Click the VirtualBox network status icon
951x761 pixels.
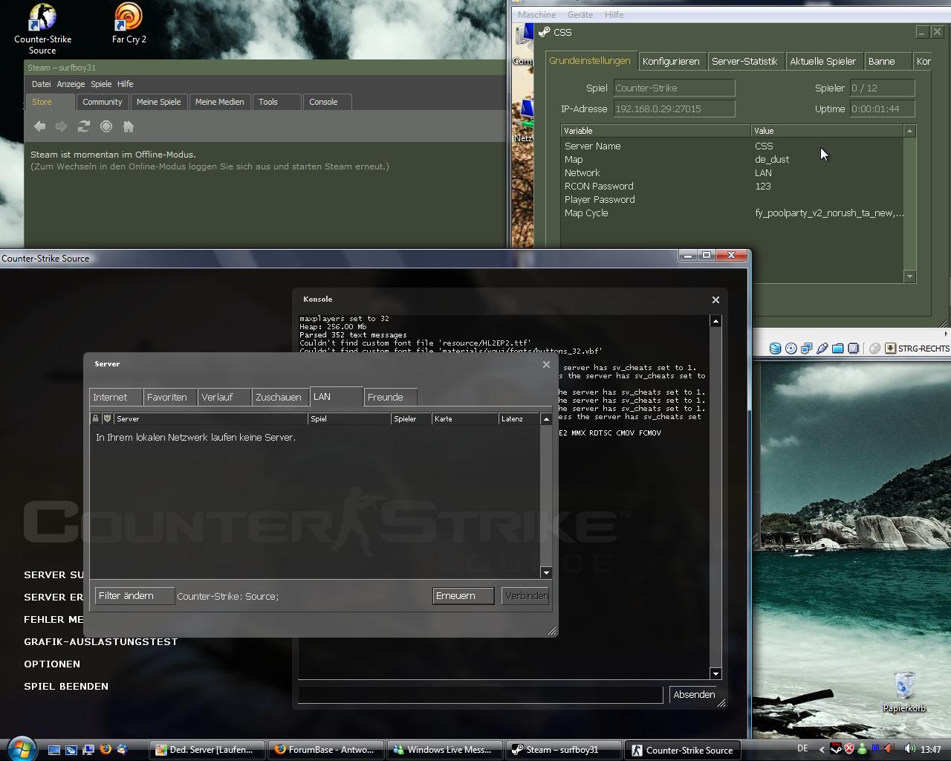[x=806, y=348]
